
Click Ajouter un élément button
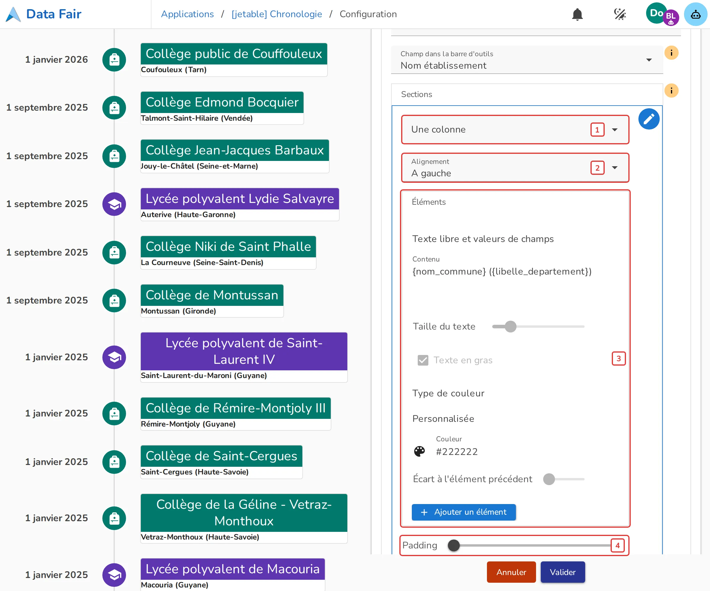464,512
